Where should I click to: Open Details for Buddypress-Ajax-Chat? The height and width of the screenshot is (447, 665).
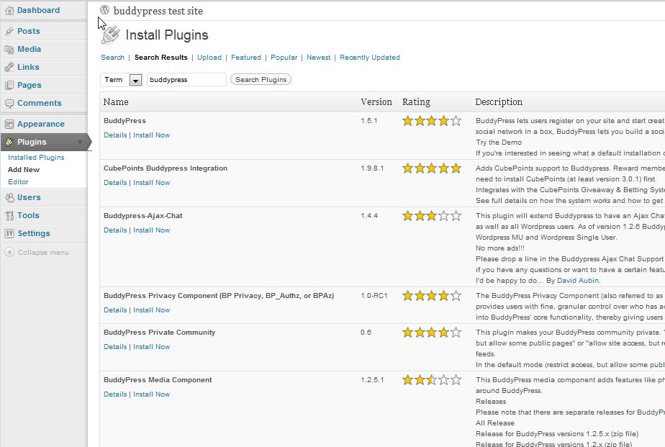click(114, 230)
